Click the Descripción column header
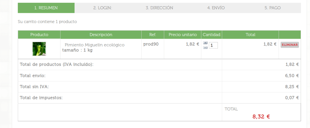310x128 pixels. point(101,35)
